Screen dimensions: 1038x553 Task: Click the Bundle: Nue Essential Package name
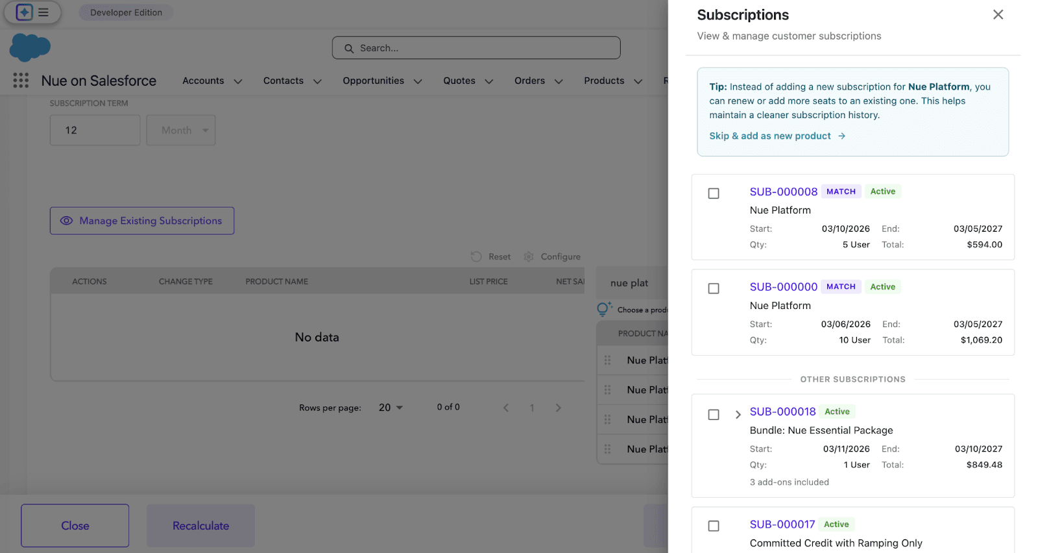(821, 430)
